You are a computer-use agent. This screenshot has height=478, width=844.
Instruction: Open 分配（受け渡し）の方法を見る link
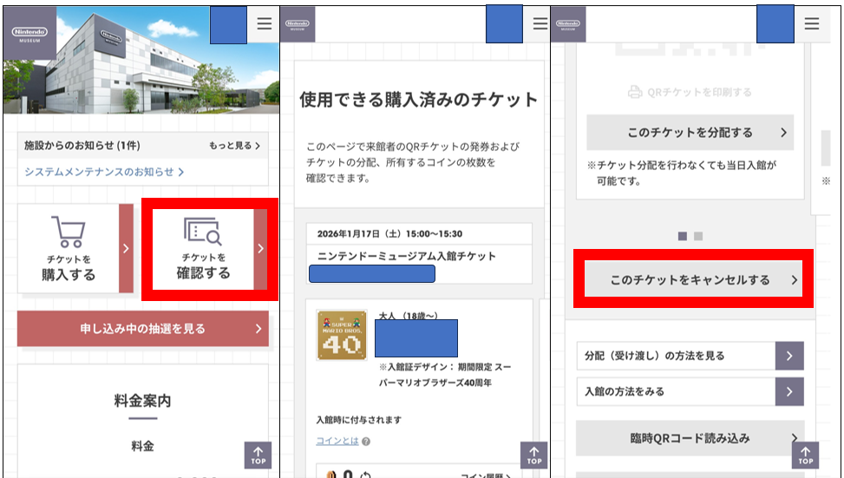[690, 356]
